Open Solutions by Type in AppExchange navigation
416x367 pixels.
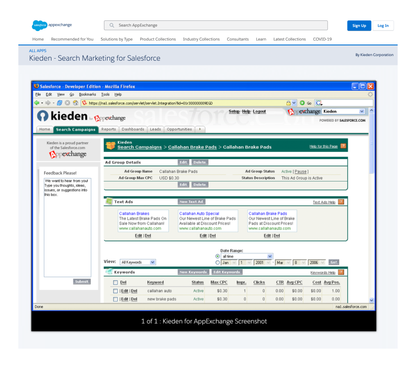[x=116, y=39]
